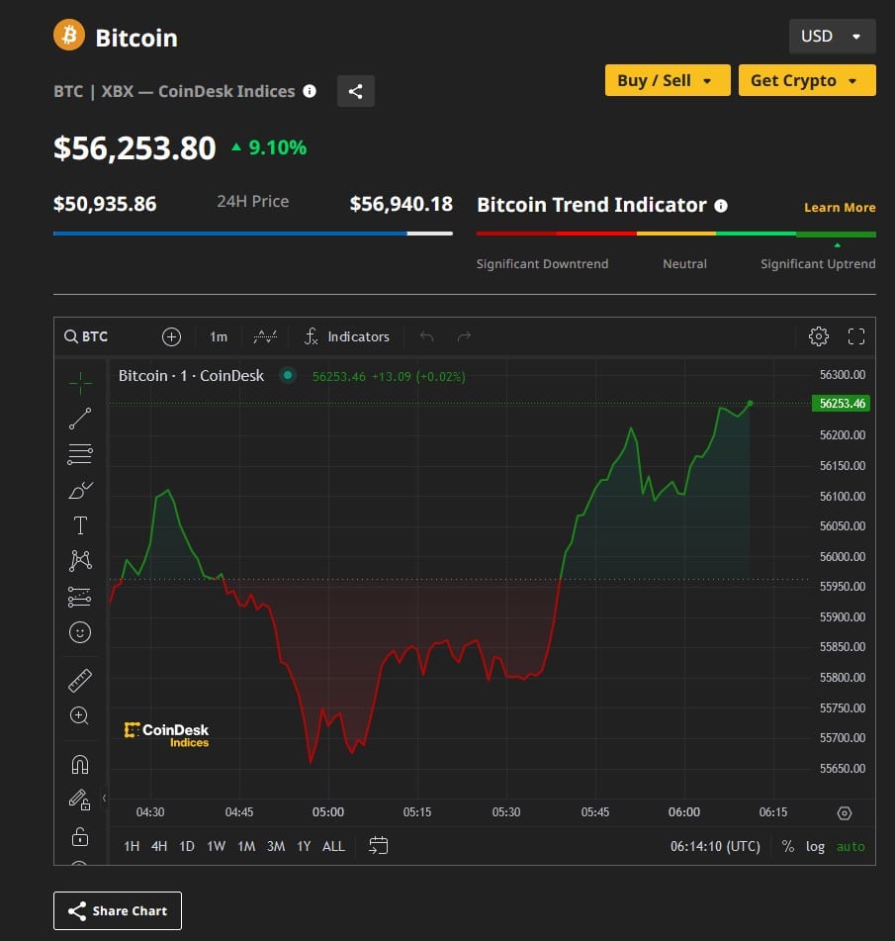This screenshot has width=895, height=941.
Task: Open the go to date calendar icon
Action: coord(379,846)
